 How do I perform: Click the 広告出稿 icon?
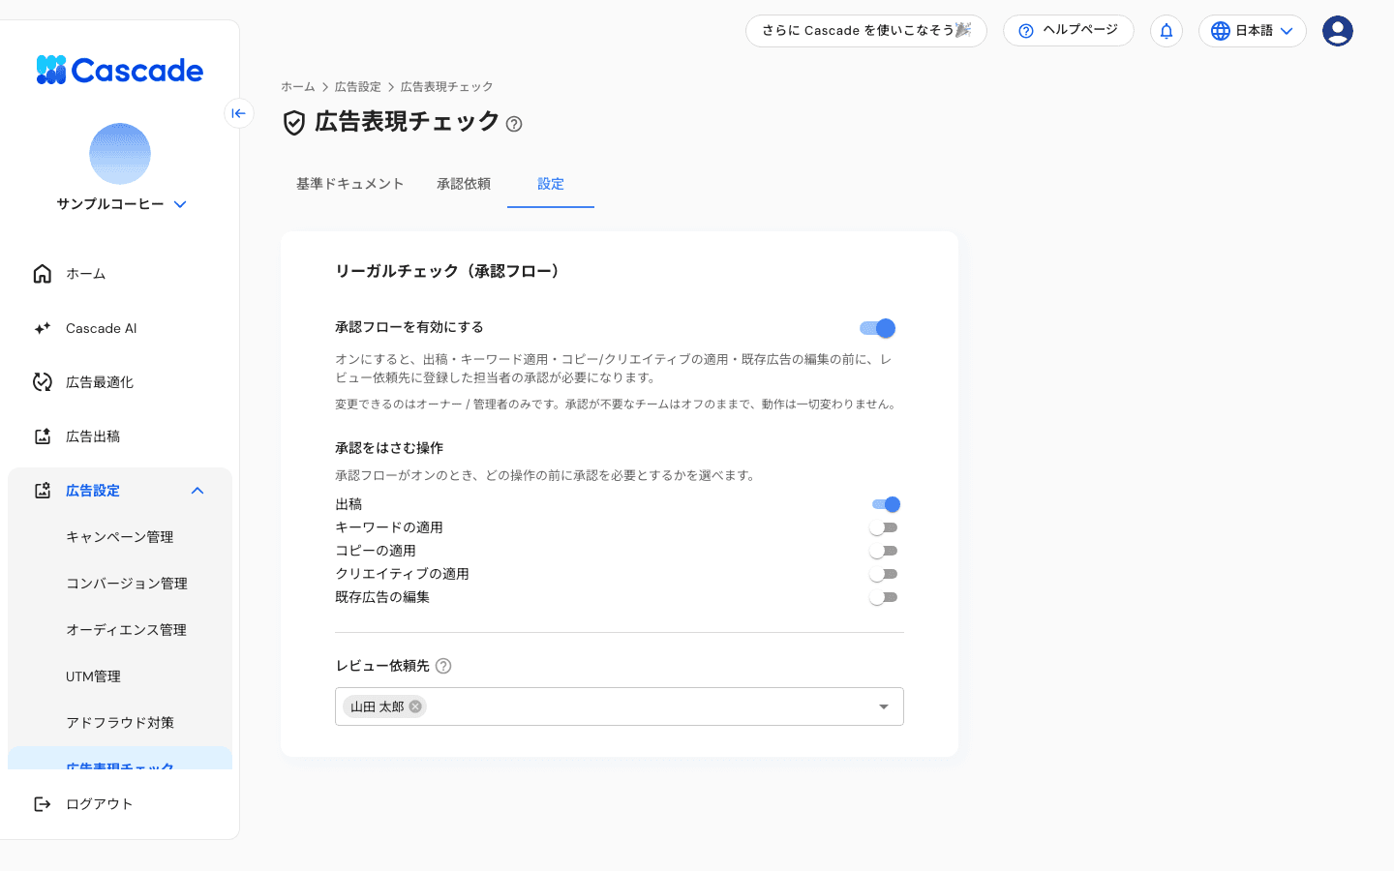[43, 436]
